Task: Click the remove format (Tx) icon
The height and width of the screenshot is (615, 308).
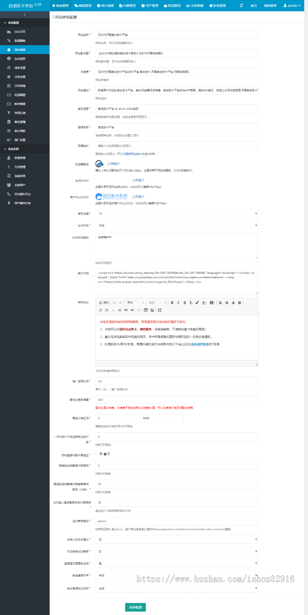Action: pyautogui.click(x=191, y=303)
